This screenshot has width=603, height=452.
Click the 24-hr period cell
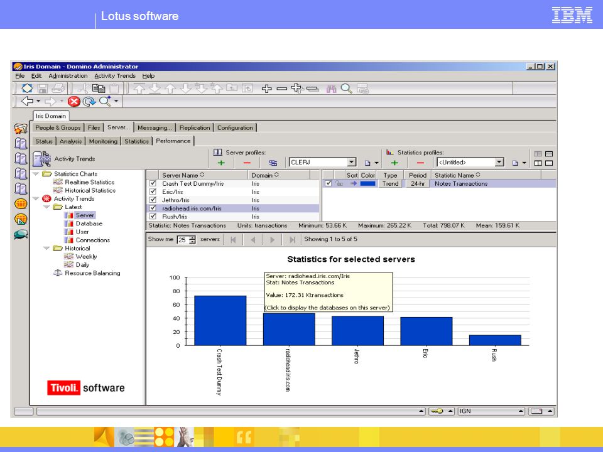coord(418,183)
